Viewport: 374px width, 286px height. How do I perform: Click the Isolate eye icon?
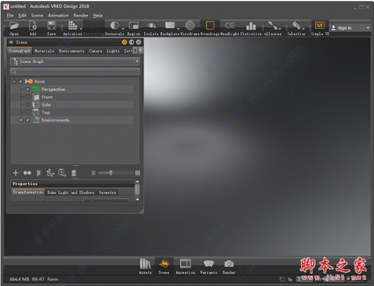[x=151, y=25]
